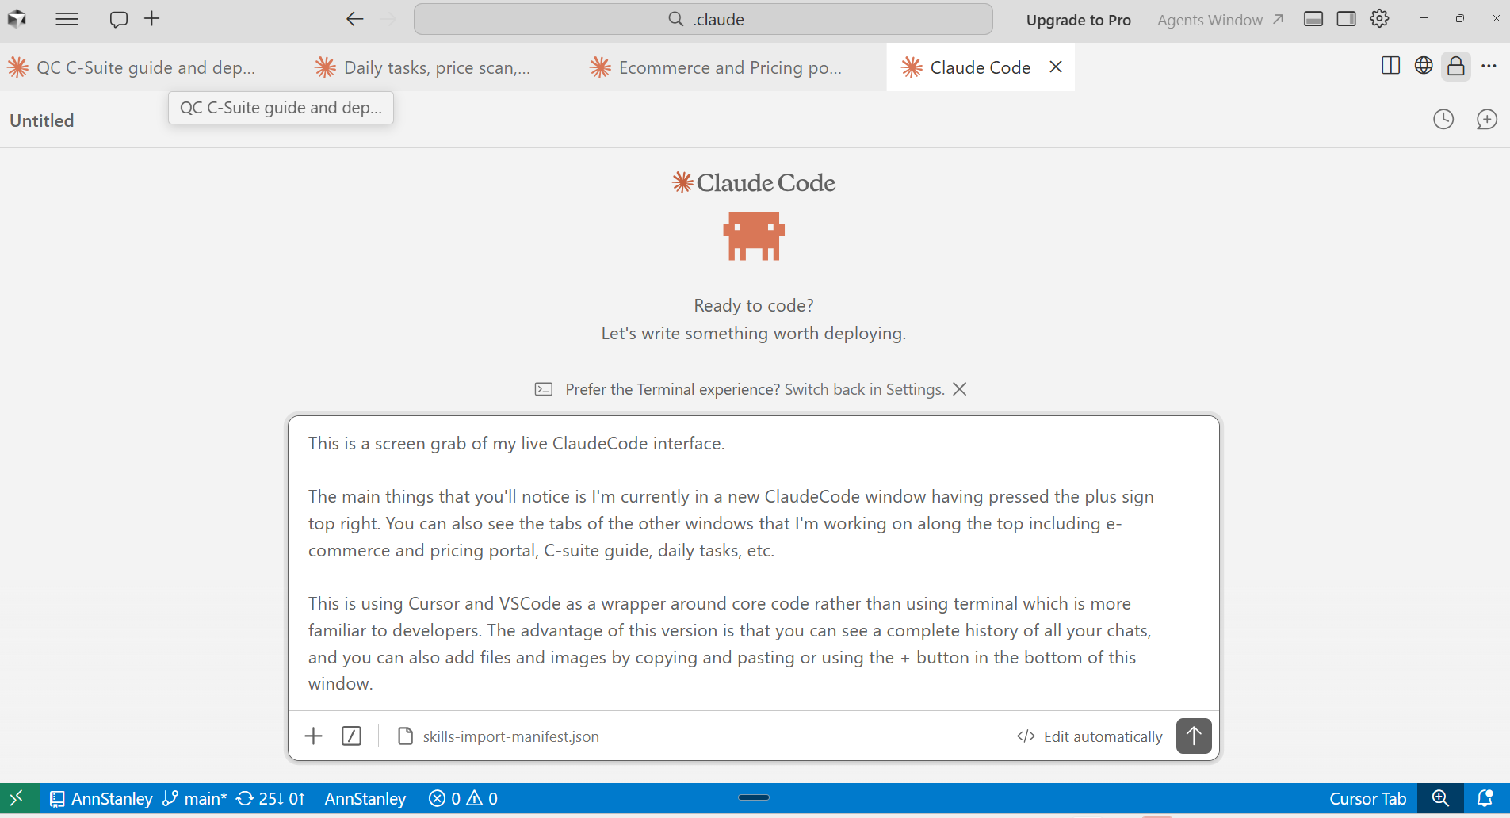The width and height of the screenshot is (1510, 818).
Task: Go back with the left arrow
Action: (x=354, y=19)
